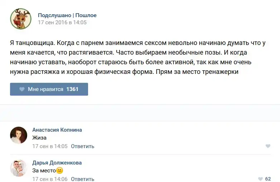Click the deer avatar of the group
280x182 pixels.
coord(21,19)
